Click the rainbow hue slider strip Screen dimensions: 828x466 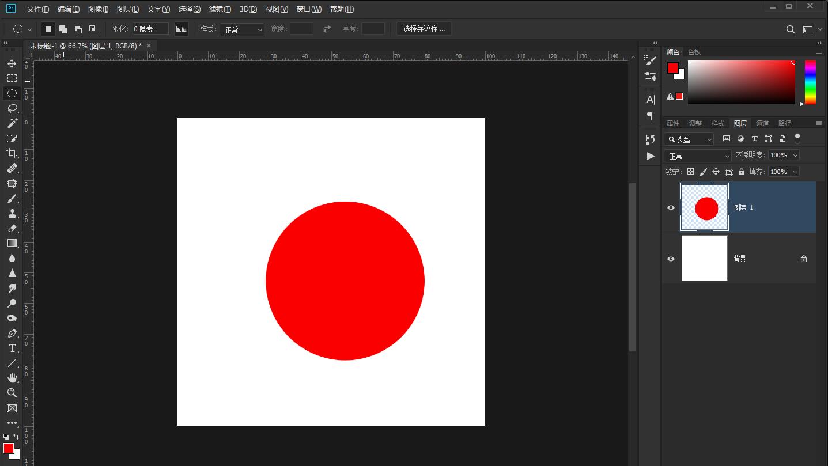click(810, 82)
